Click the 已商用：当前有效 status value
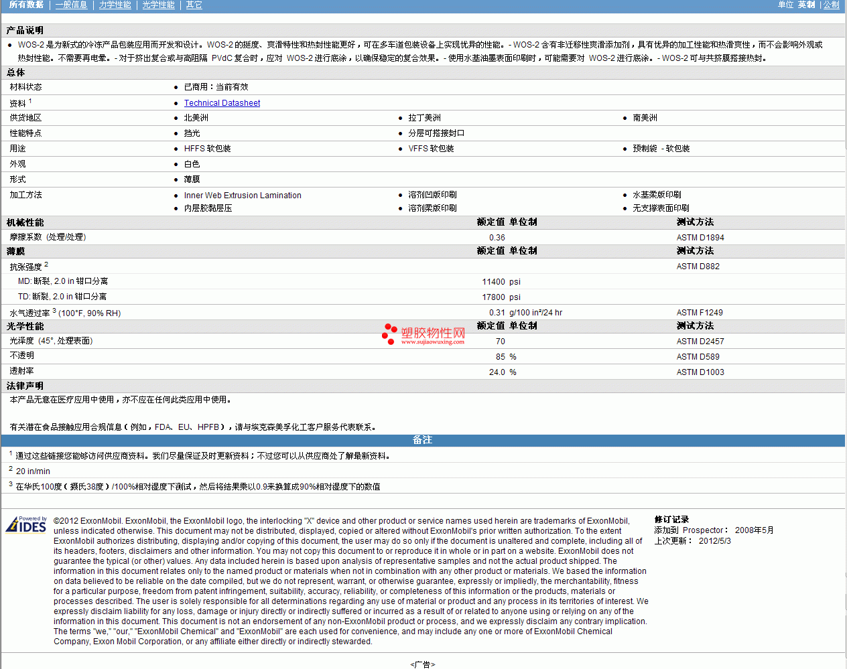This screenshot has width=847, height=669. coord(216,87)
